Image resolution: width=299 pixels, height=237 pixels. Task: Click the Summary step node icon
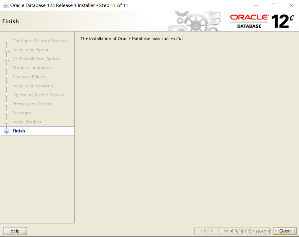[x=6, y=113]
